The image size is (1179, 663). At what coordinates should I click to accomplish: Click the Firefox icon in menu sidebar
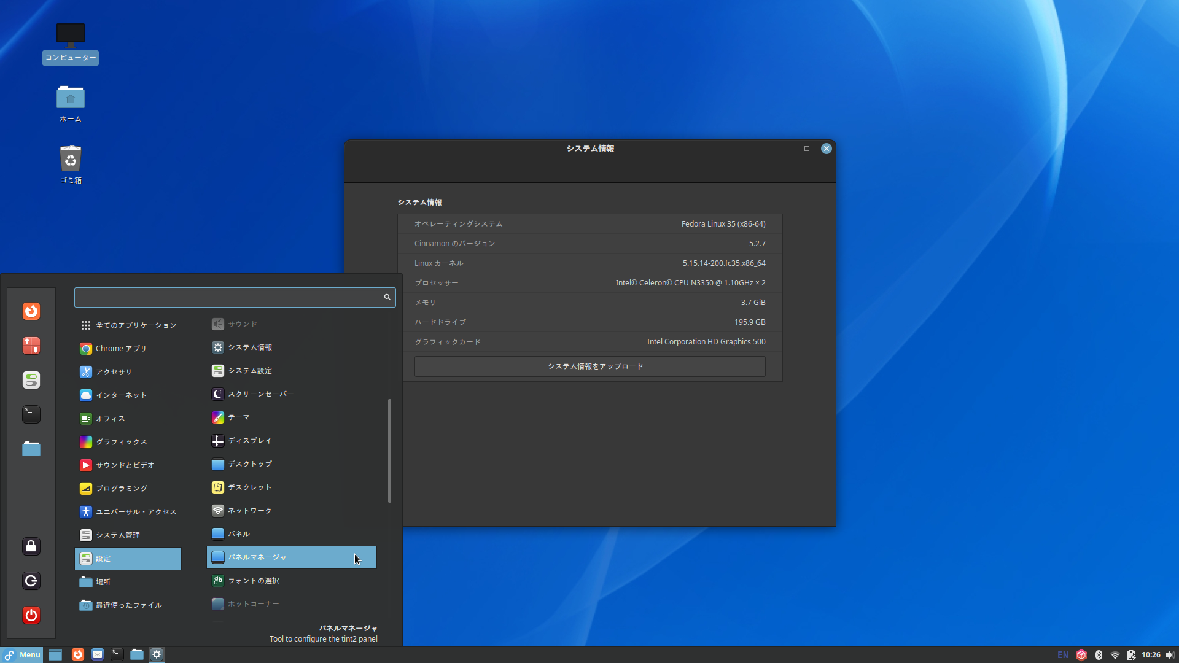(x=31, y=311)
